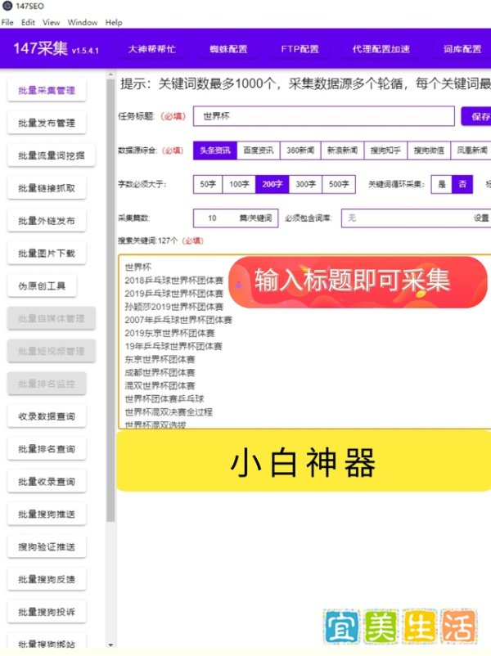Open 批量搜狗投诉 in sidebar
Image resolution: width=491 pixels, height=656 pixels.
pos(47,613)
